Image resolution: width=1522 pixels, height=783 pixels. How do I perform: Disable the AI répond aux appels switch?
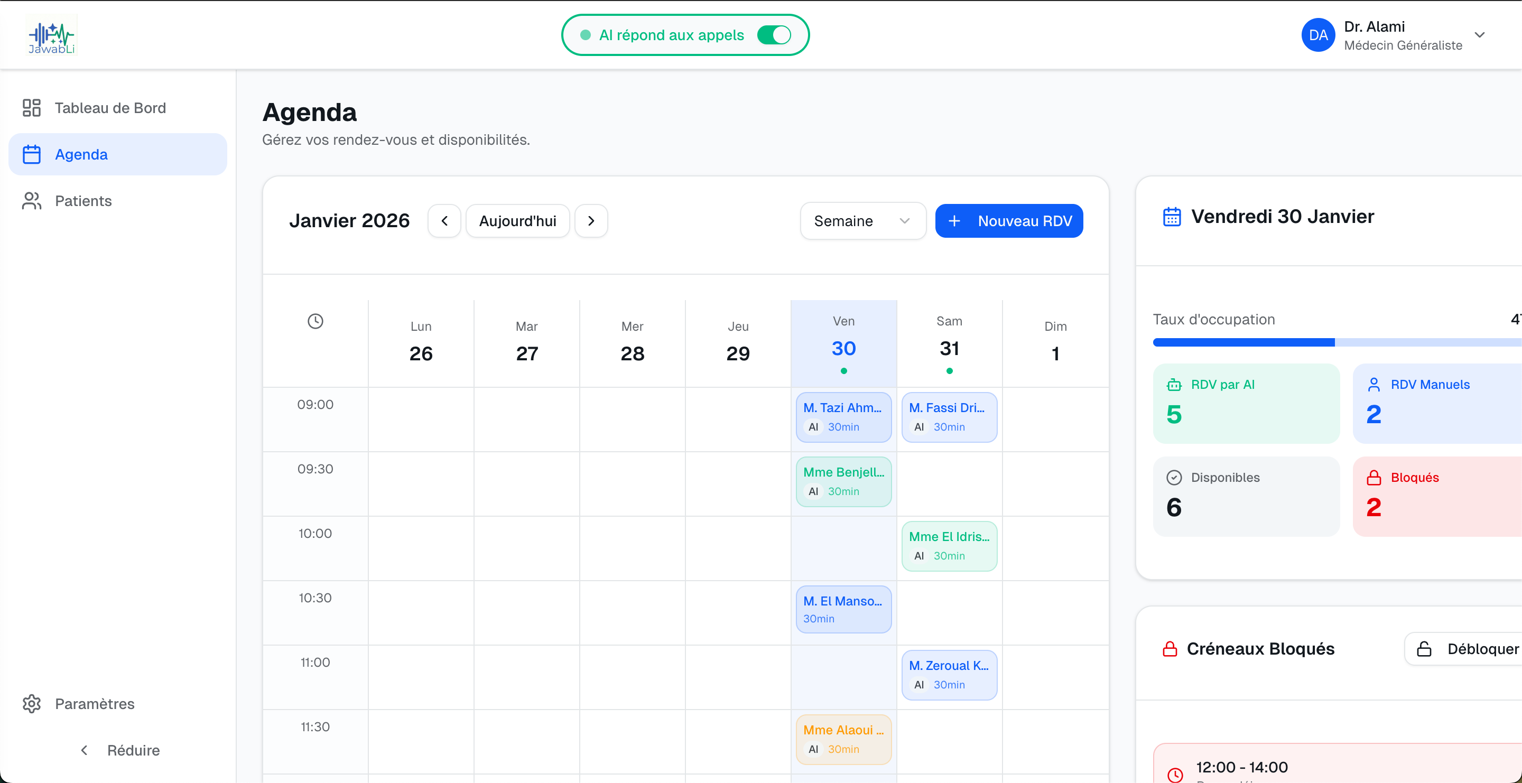(x=774, y=35)
